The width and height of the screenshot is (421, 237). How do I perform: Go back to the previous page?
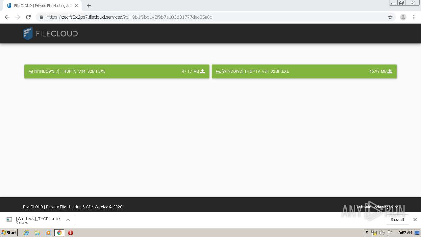point(7,17)
